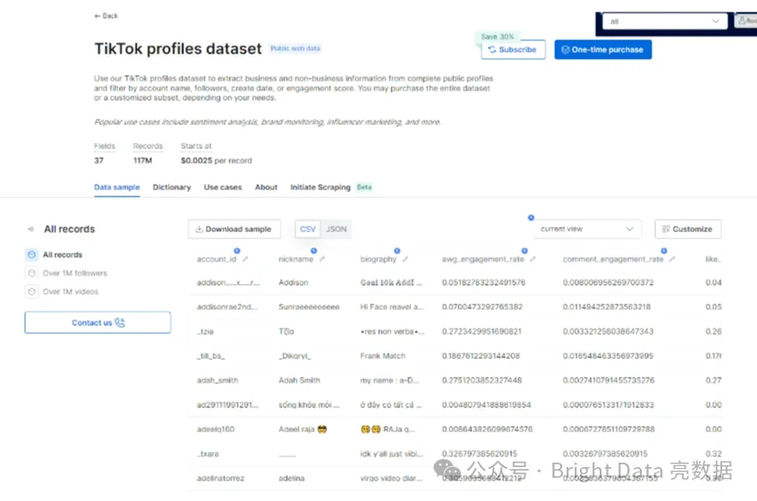757x501 pixels.
Task: Click the '_till_bs_' account cell
Action: click(211, 355)
